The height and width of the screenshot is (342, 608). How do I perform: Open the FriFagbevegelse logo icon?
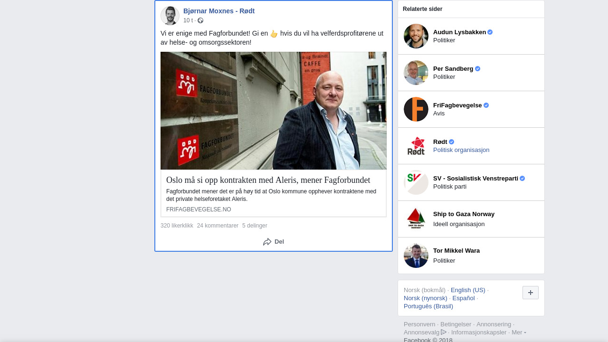[416, 109]
